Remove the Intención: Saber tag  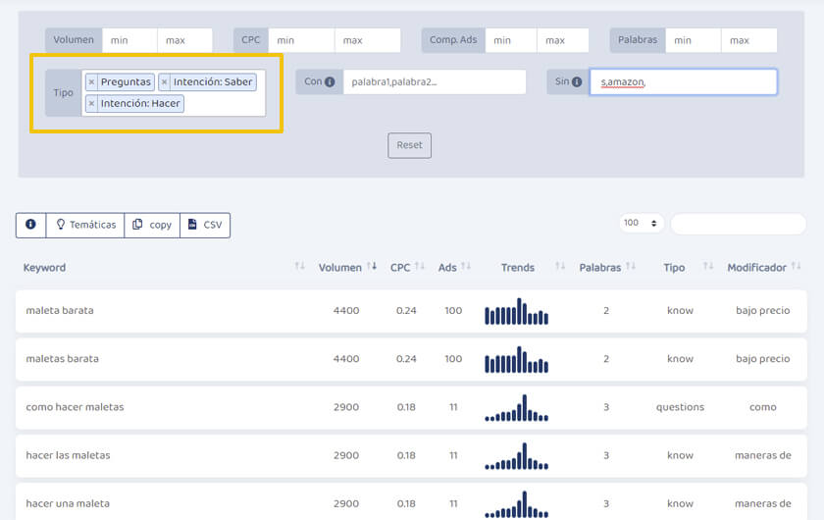coord(165,82)
